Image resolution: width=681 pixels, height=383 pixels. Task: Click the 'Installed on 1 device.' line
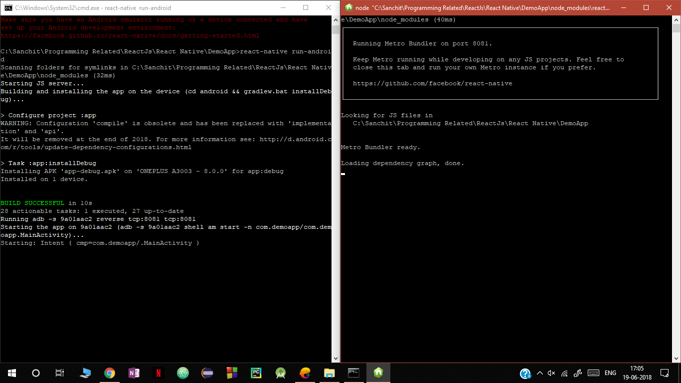tap(44, 179)
